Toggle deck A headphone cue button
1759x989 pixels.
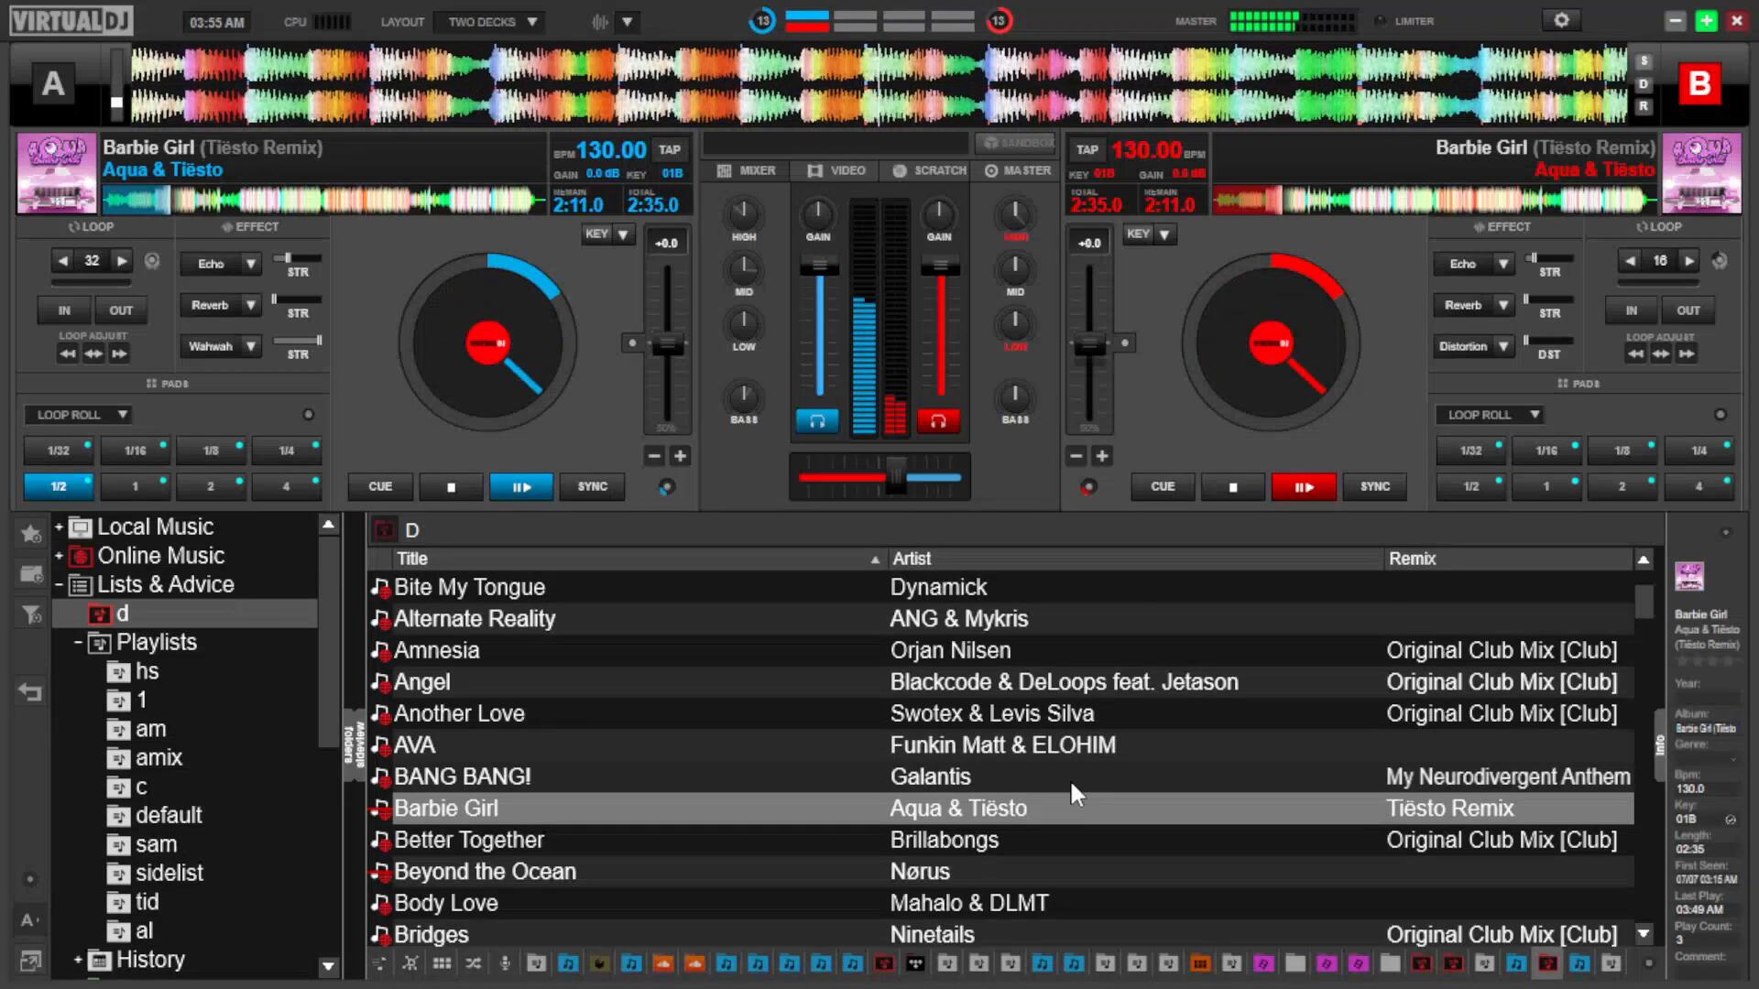click(817, 420)
